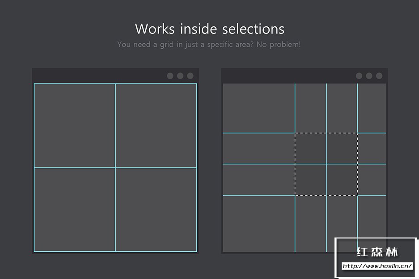
Task: Click the middle circle in left window's title bar
Action: pyautogui.click(x=180, y=76)
